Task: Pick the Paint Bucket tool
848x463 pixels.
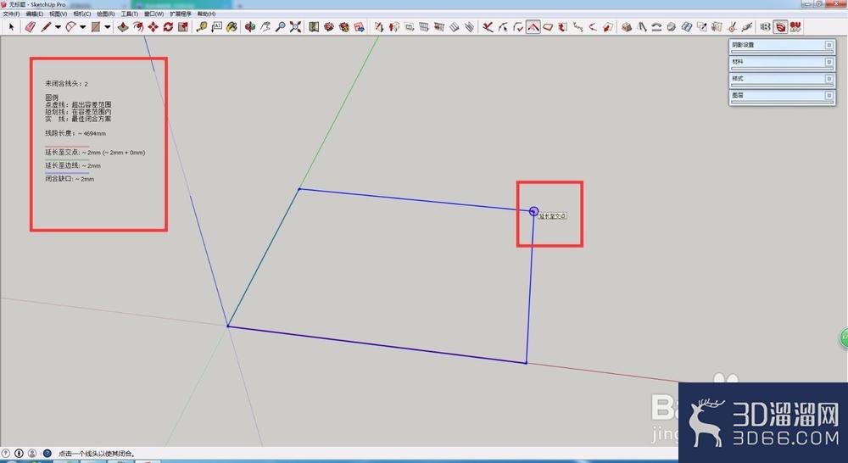Action: (232, 27)
